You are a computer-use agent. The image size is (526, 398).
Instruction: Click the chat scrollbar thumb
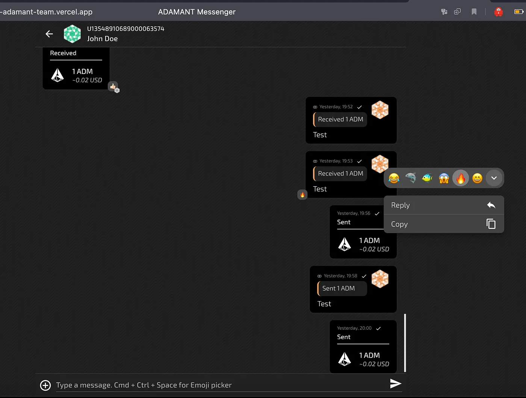coord(405,343)
